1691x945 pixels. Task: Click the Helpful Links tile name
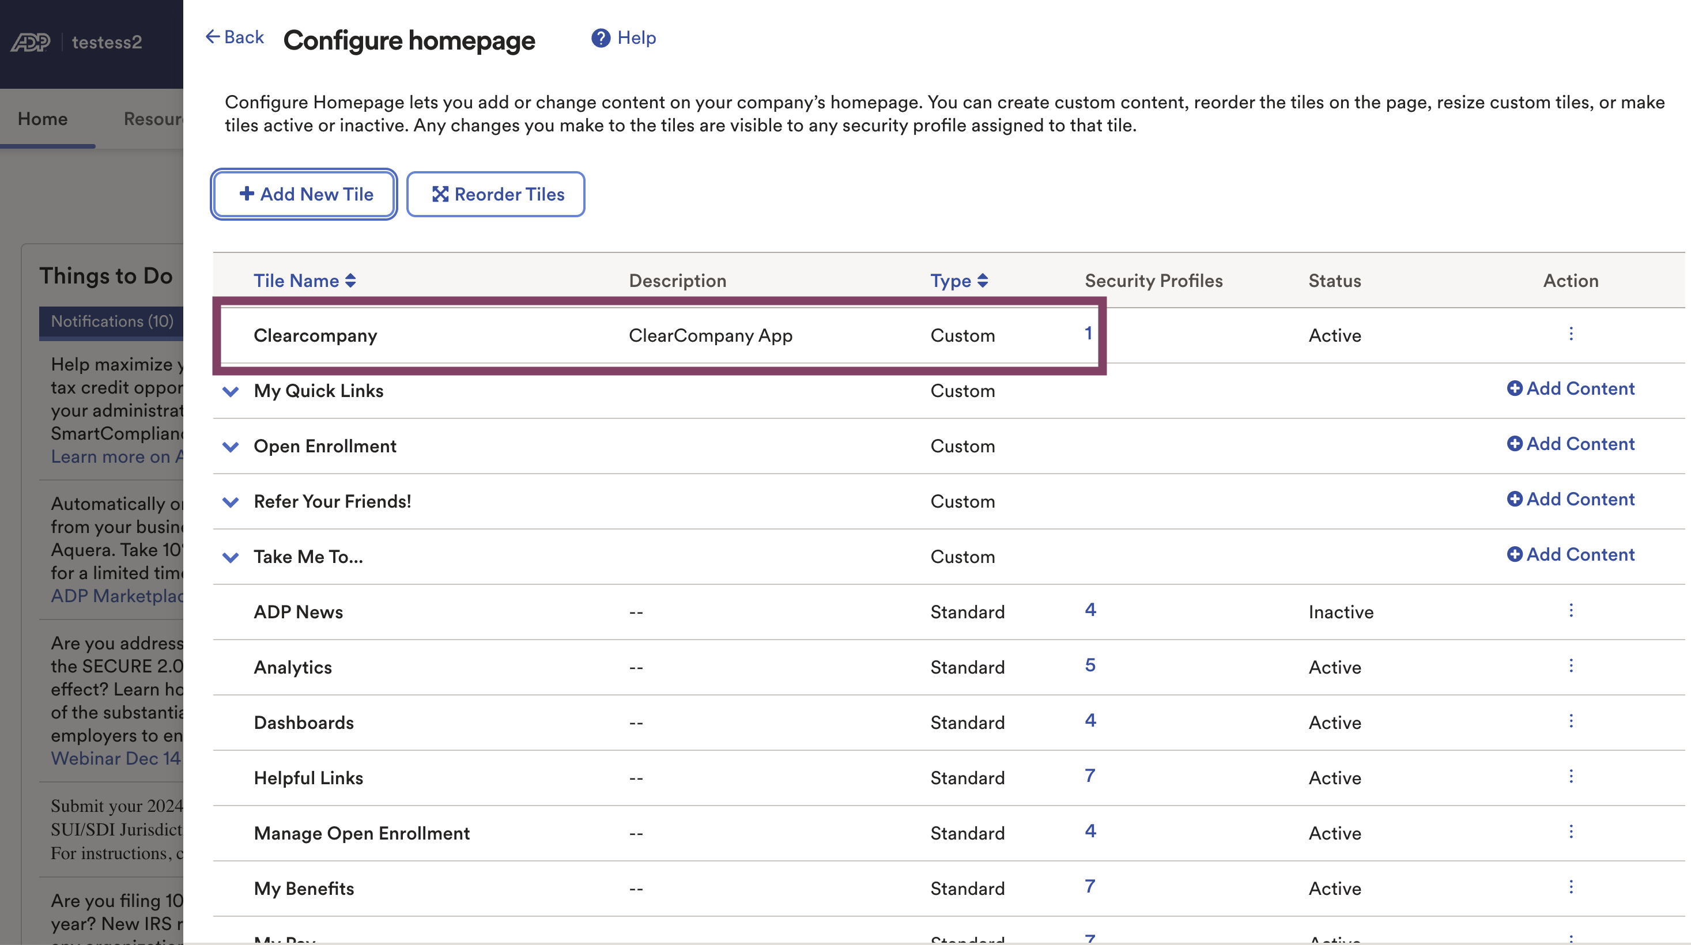308,778
